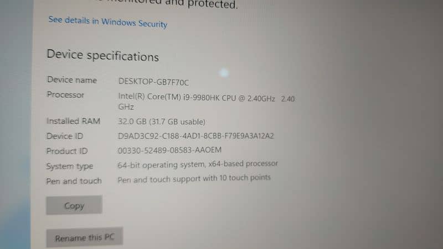Select the Device specifications heading

tap(103, 55)
